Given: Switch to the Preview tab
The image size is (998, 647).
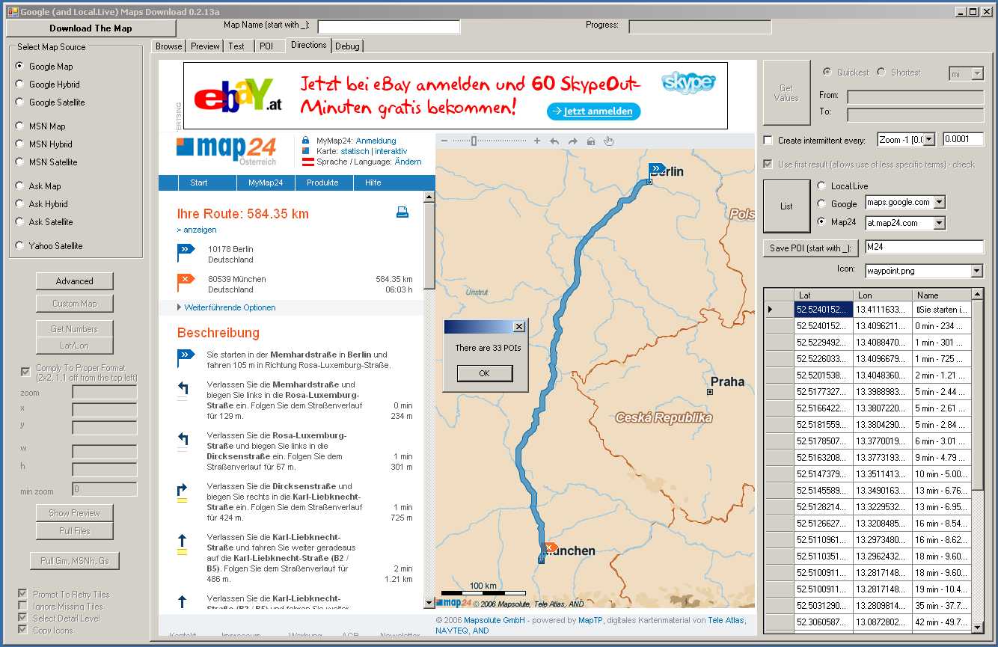Looking at the screenshot, I should pos(205,46).
